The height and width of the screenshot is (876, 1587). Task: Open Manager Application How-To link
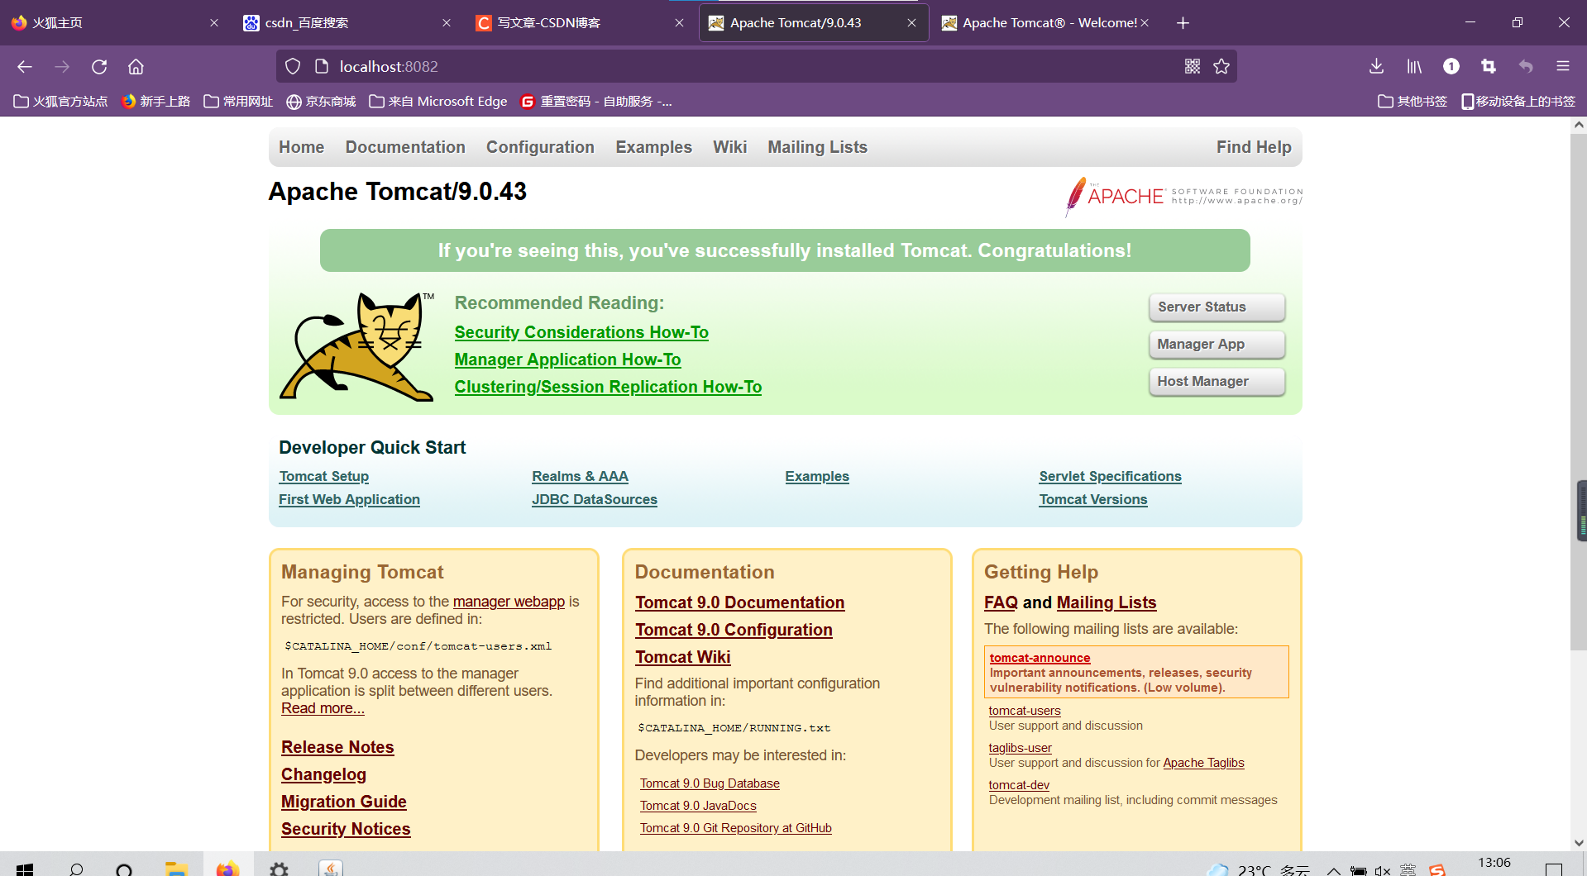click(x=567, y=359)
